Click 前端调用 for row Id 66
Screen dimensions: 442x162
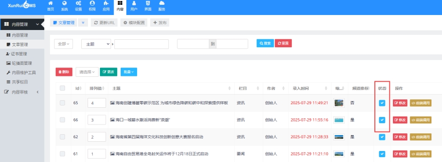(421, 120)
